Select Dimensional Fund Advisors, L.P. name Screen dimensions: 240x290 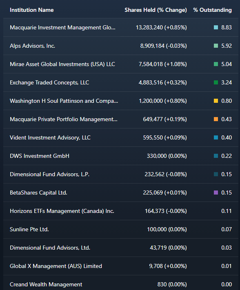click(49, 174)
